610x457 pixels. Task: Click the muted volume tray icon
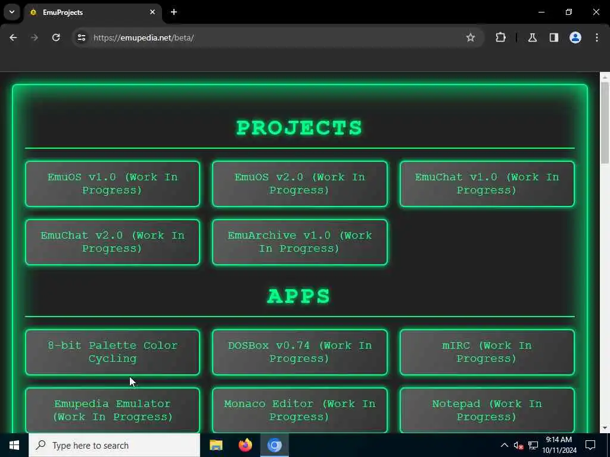click(518, 445)
